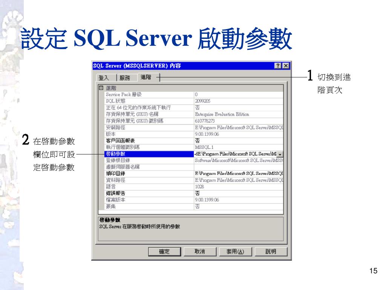Viewport: 386px width, 290px height.
Task: Select the 虛擬伺服器名稱 row label
Action: [x=123, y=167]
